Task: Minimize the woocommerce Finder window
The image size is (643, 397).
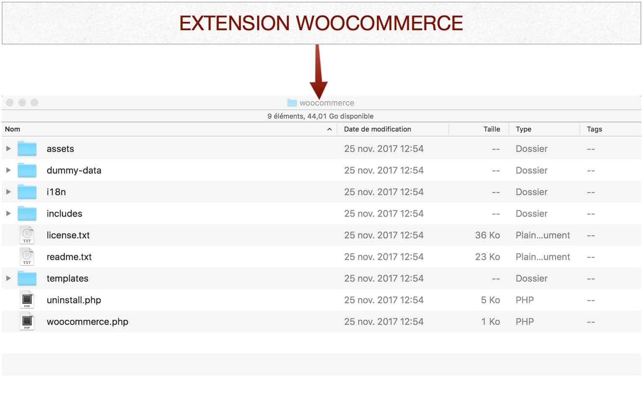Action: point(22,103)
